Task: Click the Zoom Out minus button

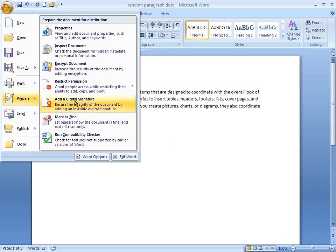Action: 293,248
